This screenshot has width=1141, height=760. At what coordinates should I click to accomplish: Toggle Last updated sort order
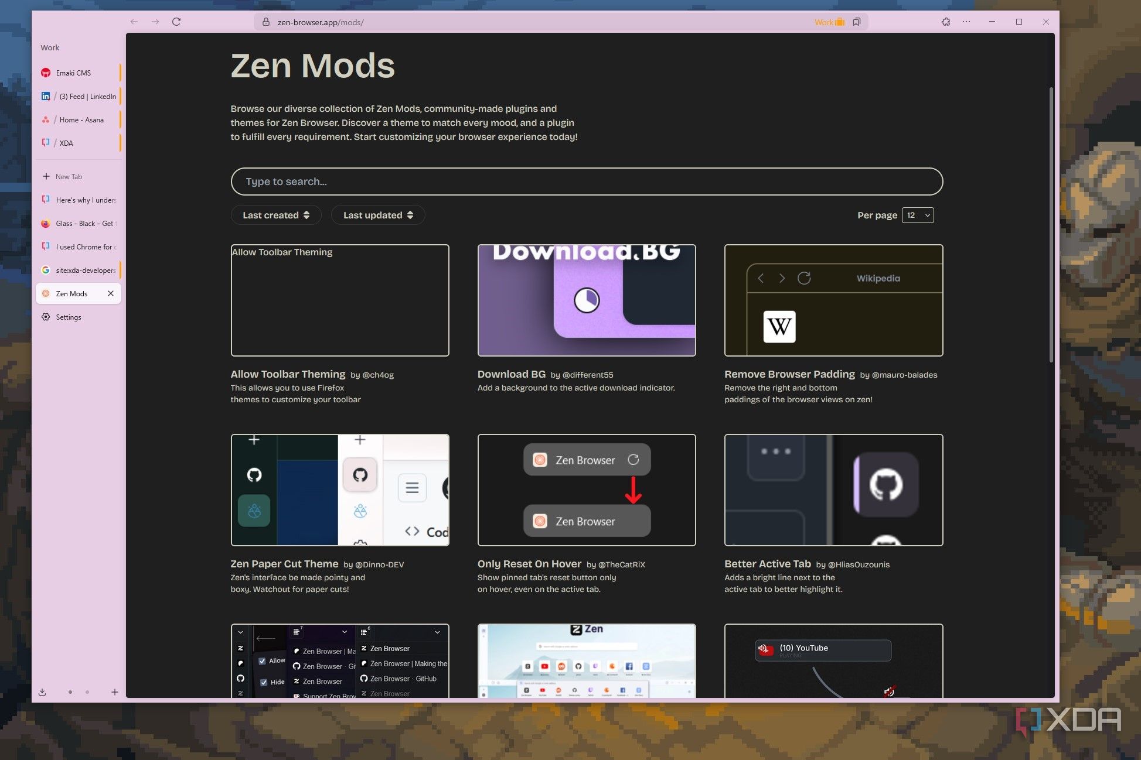click(x=378, y=215)
